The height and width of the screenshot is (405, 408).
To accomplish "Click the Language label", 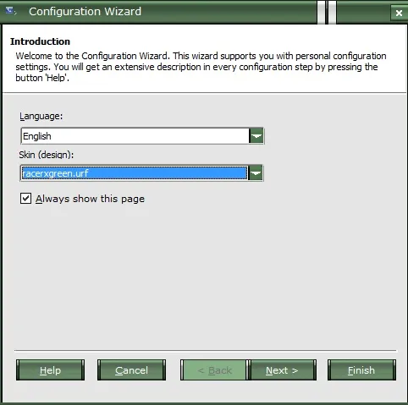I will tap(41, 116).
